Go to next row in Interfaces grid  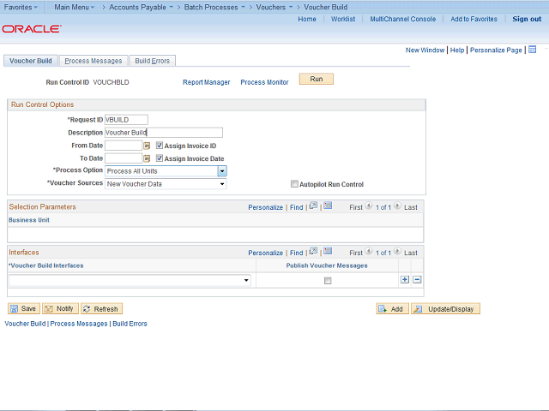[397, 251]
